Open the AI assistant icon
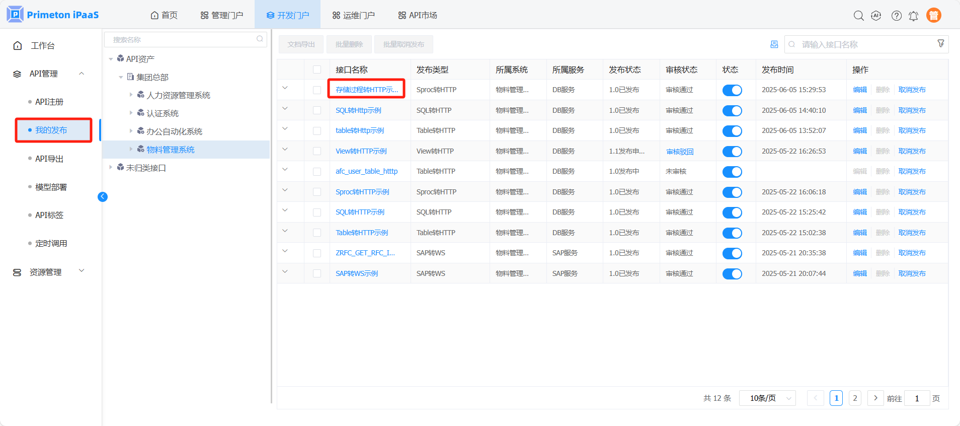The image size is (960, 426). (x=876, y=16)
